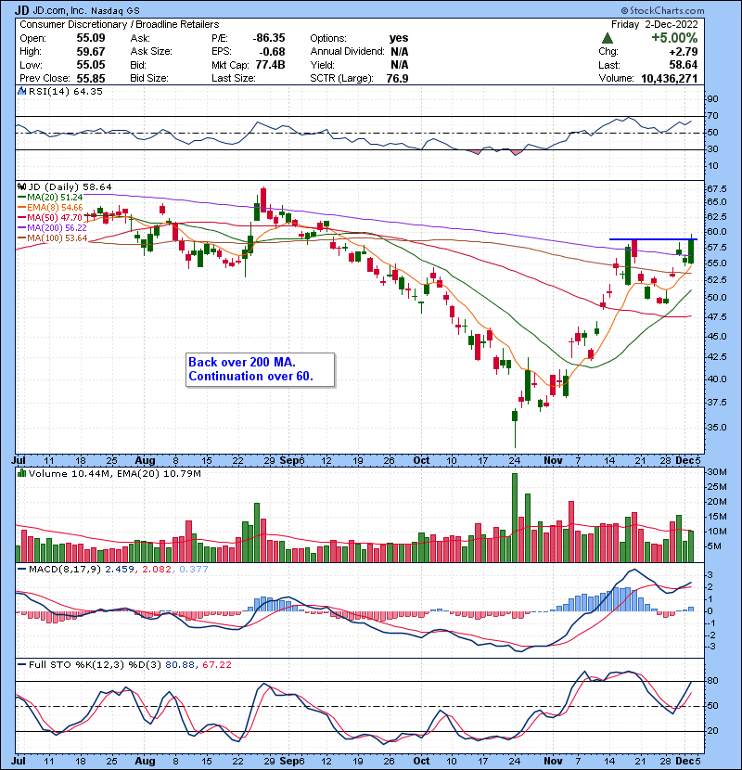This screenshot has width=742, height=770.
Task: Select the MA(20) 51.24 legend entry
Action: pos(51,198)
